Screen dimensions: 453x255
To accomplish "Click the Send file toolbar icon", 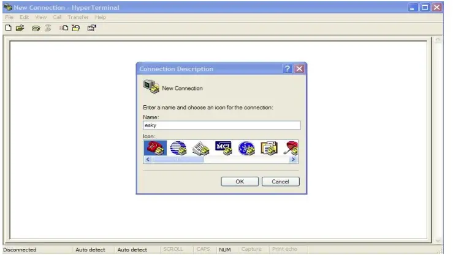I will coord(64,28).
